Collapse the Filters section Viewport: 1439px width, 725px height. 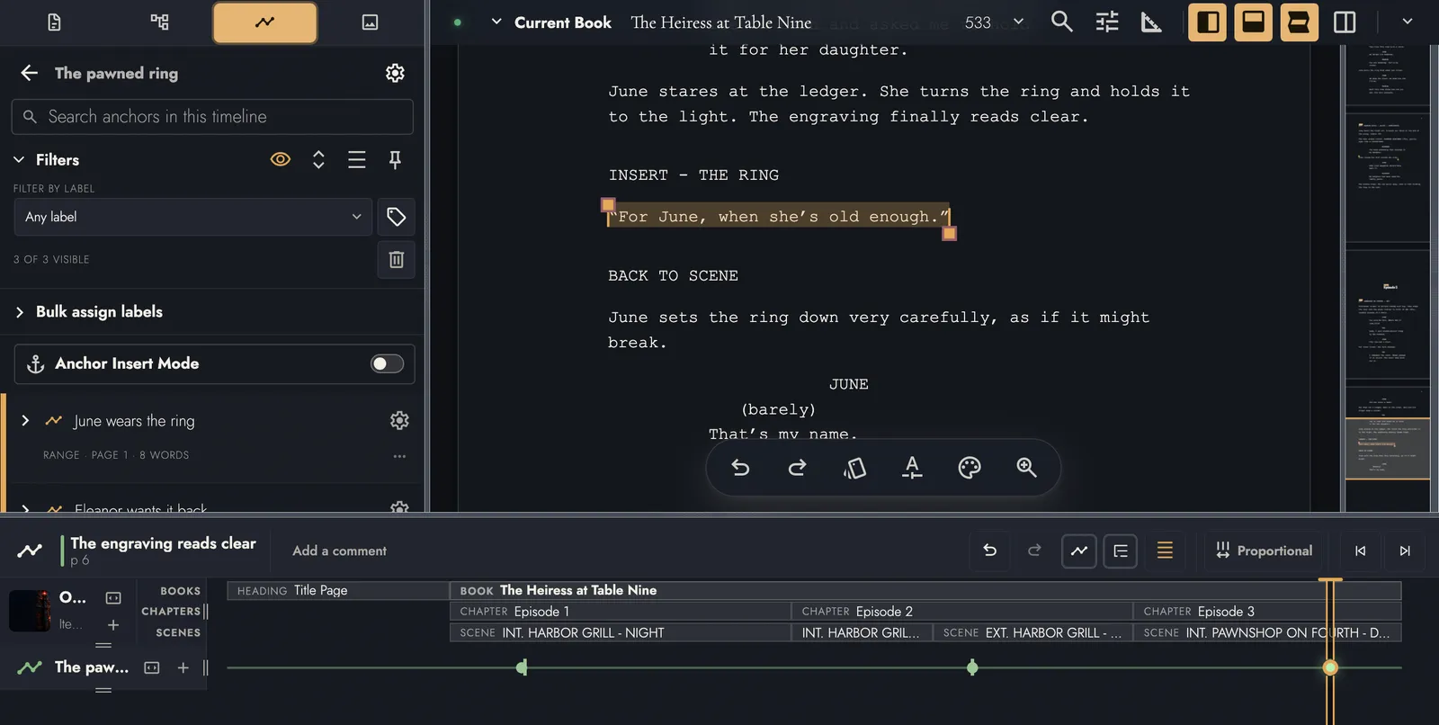pyautogui.click(x=19, y=159)
